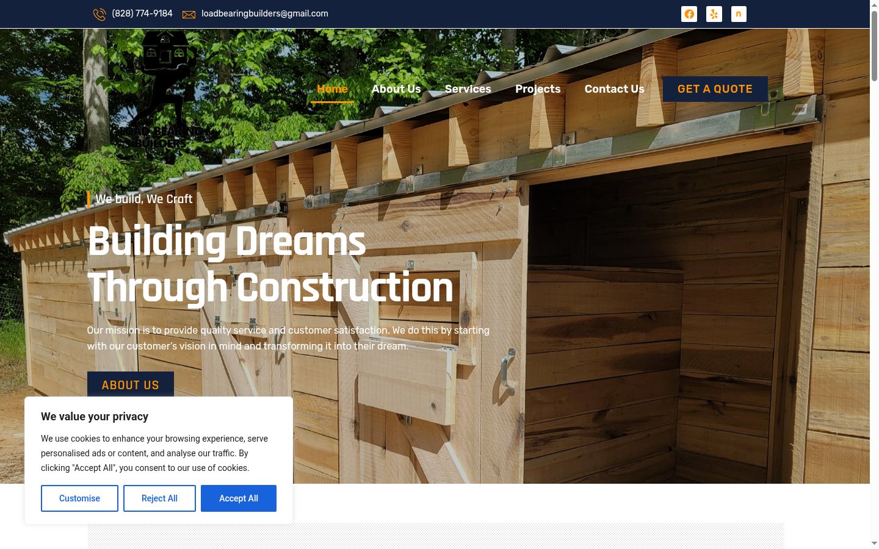Screen dimensions: 879x549
Task: Click the email envelope icon
Action: (x=189, y=14)
